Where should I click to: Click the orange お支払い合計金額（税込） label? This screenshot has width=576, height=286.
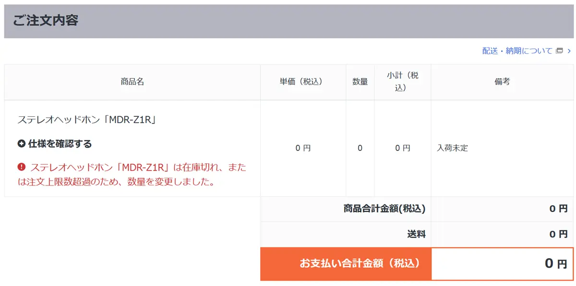click(x=360, y=263)
